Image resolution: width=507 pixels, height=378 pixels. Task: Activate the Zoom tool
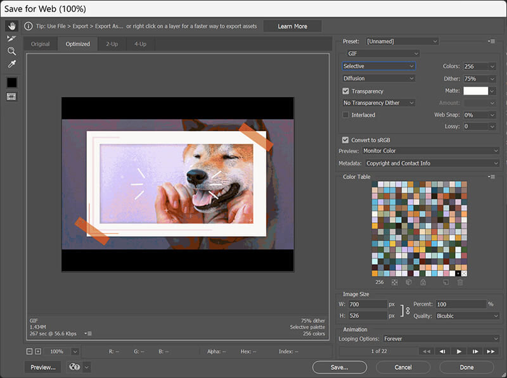pos(11,51)
